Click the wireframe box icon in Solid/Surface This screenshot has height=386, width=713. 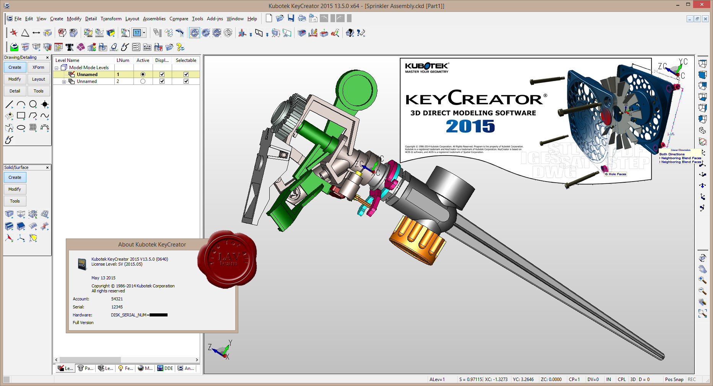pos(21,214)
